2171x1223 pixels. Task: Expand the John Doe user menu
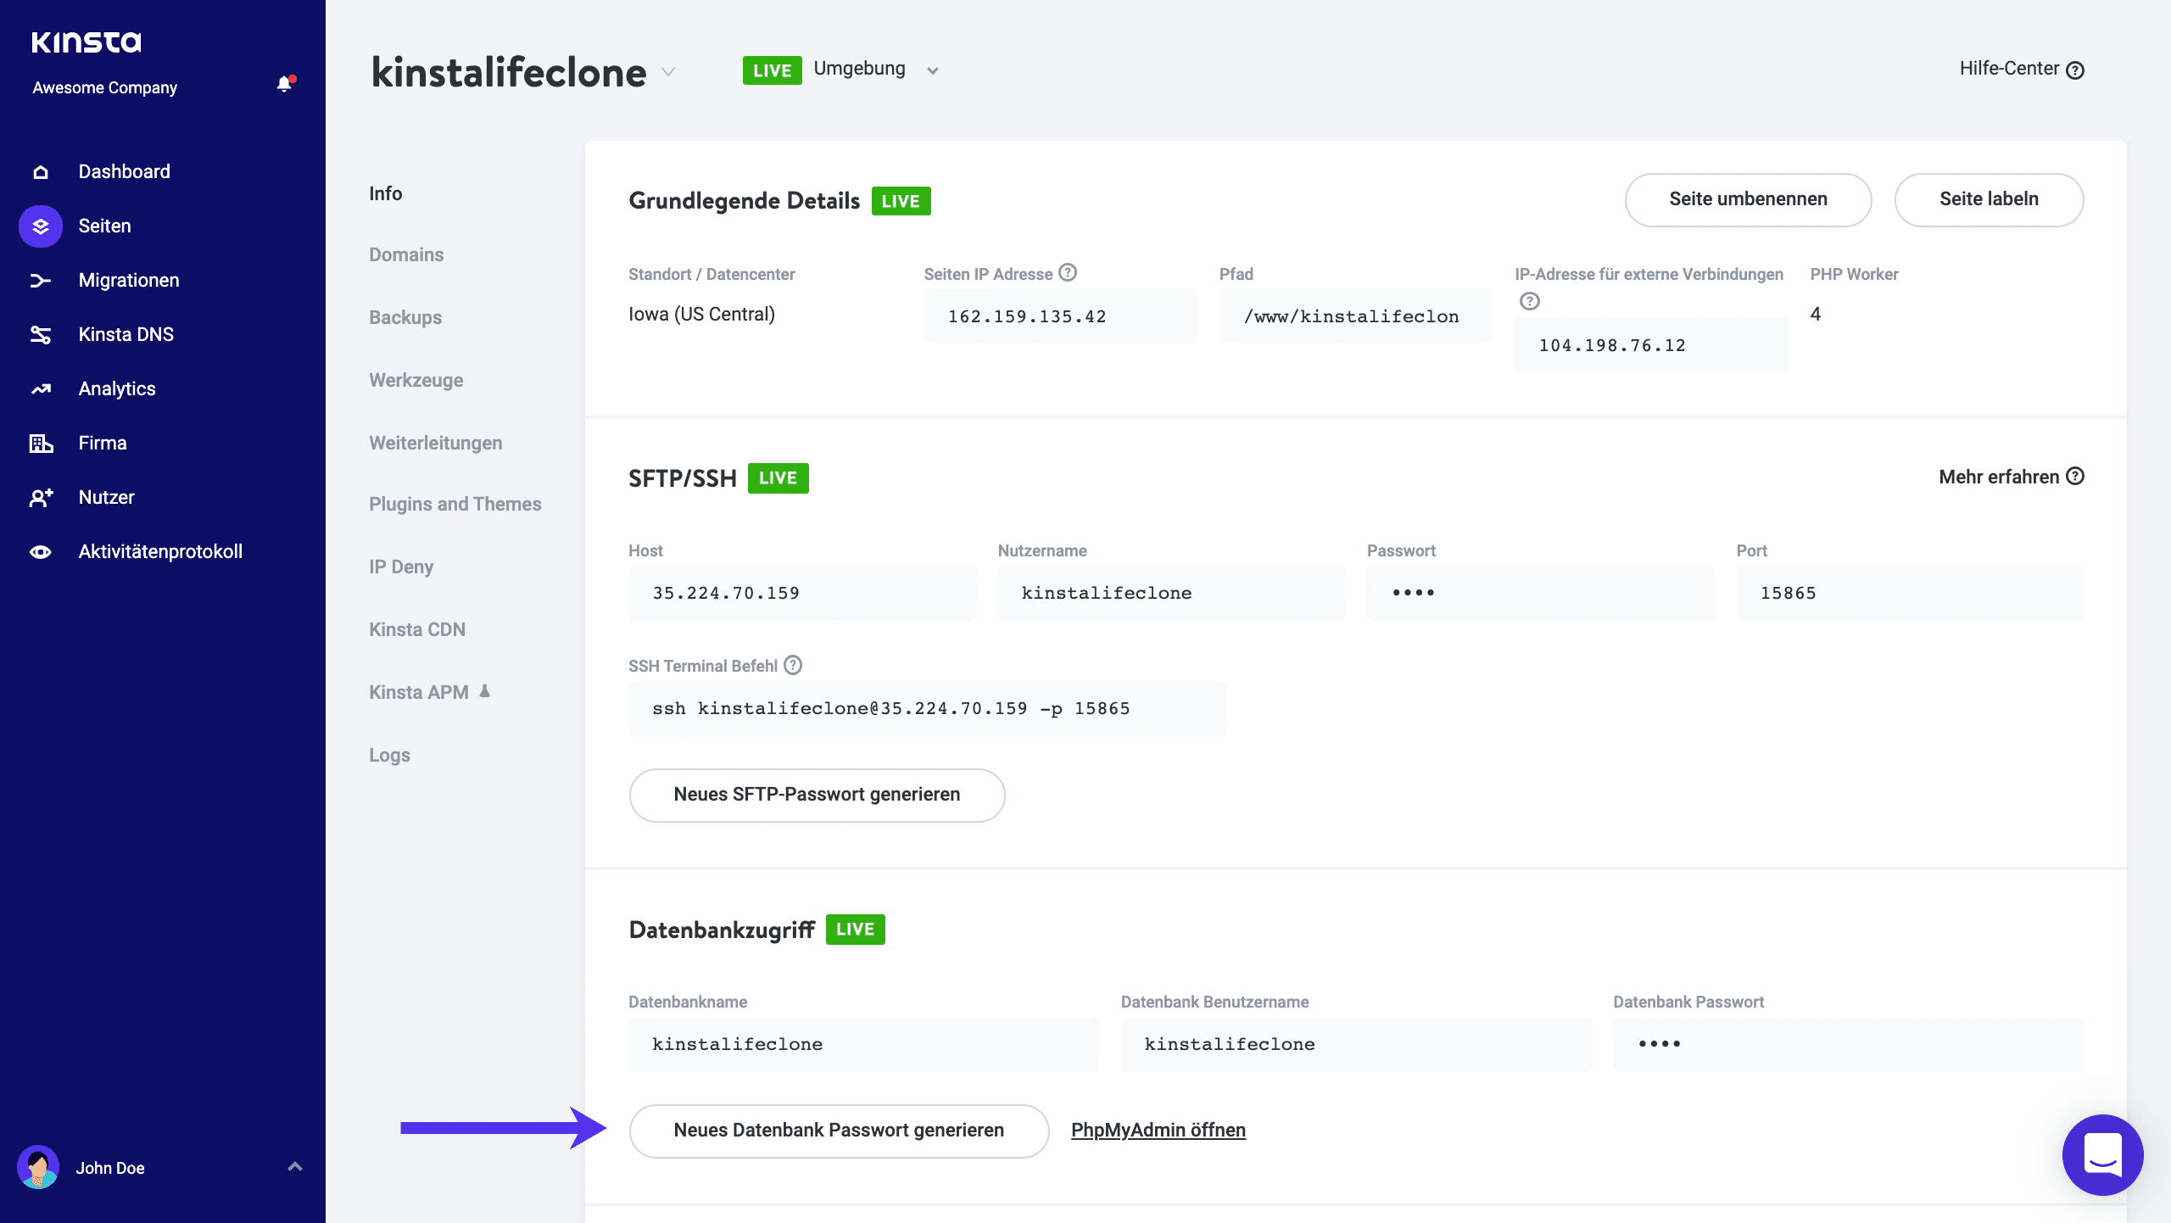(x=295, y=1167)
